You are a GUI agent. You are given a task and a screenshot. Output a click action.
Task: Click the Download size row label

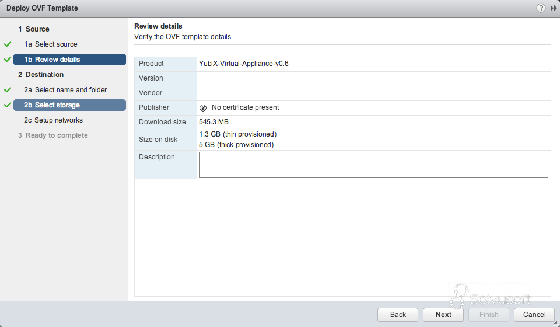coord(162,122)
